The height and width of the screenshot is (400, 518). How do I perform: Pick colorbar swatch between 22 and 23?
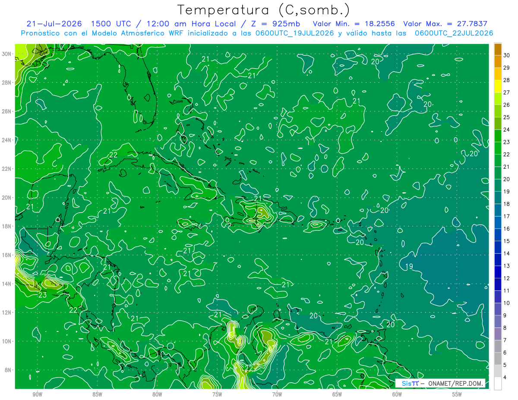(x=498, y=148)
